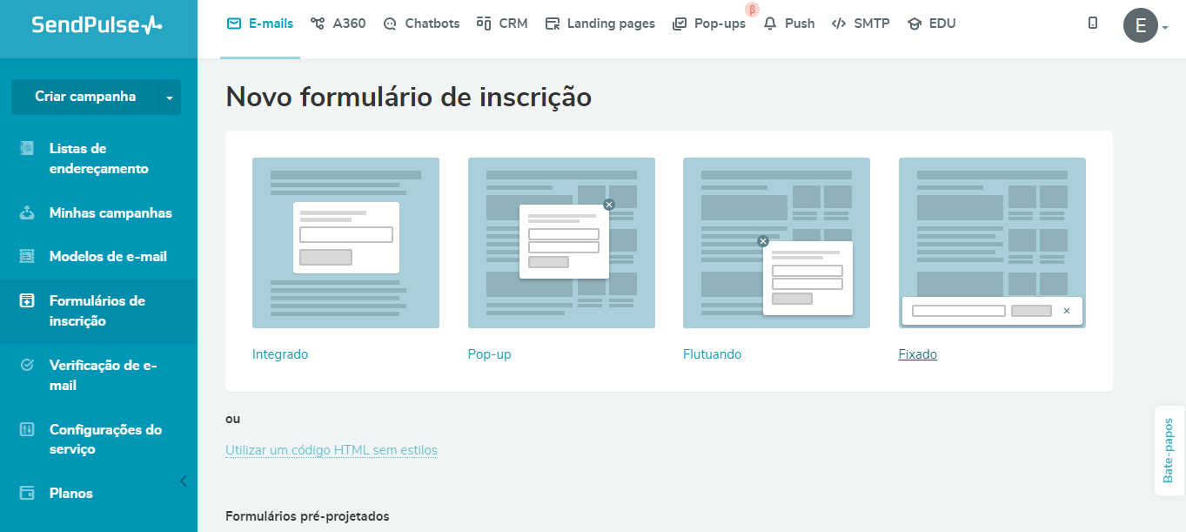Go to the Chatbots tab

(422, 24)
